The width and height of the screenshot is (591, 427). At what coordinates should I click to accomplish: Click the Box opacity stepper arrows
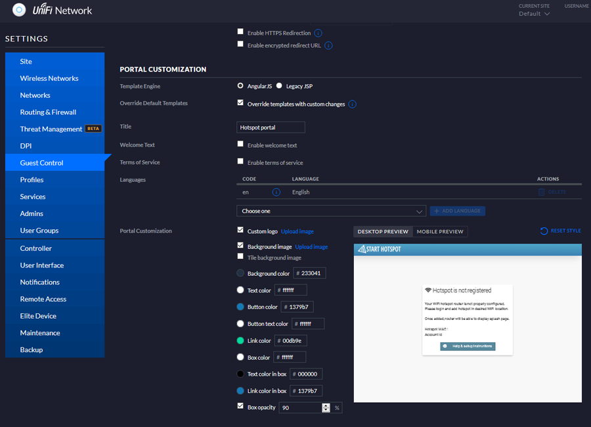pos(326,408)
